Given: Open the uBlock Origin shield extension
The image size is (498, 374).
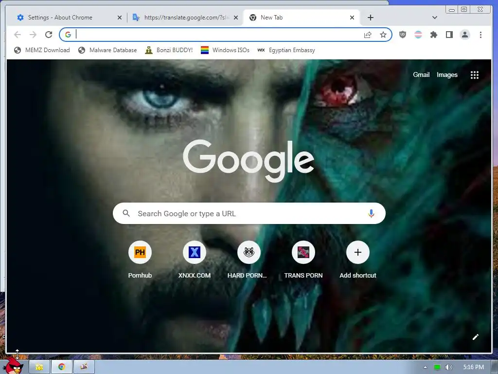Looking at the screenshot, I should point(402,35).
